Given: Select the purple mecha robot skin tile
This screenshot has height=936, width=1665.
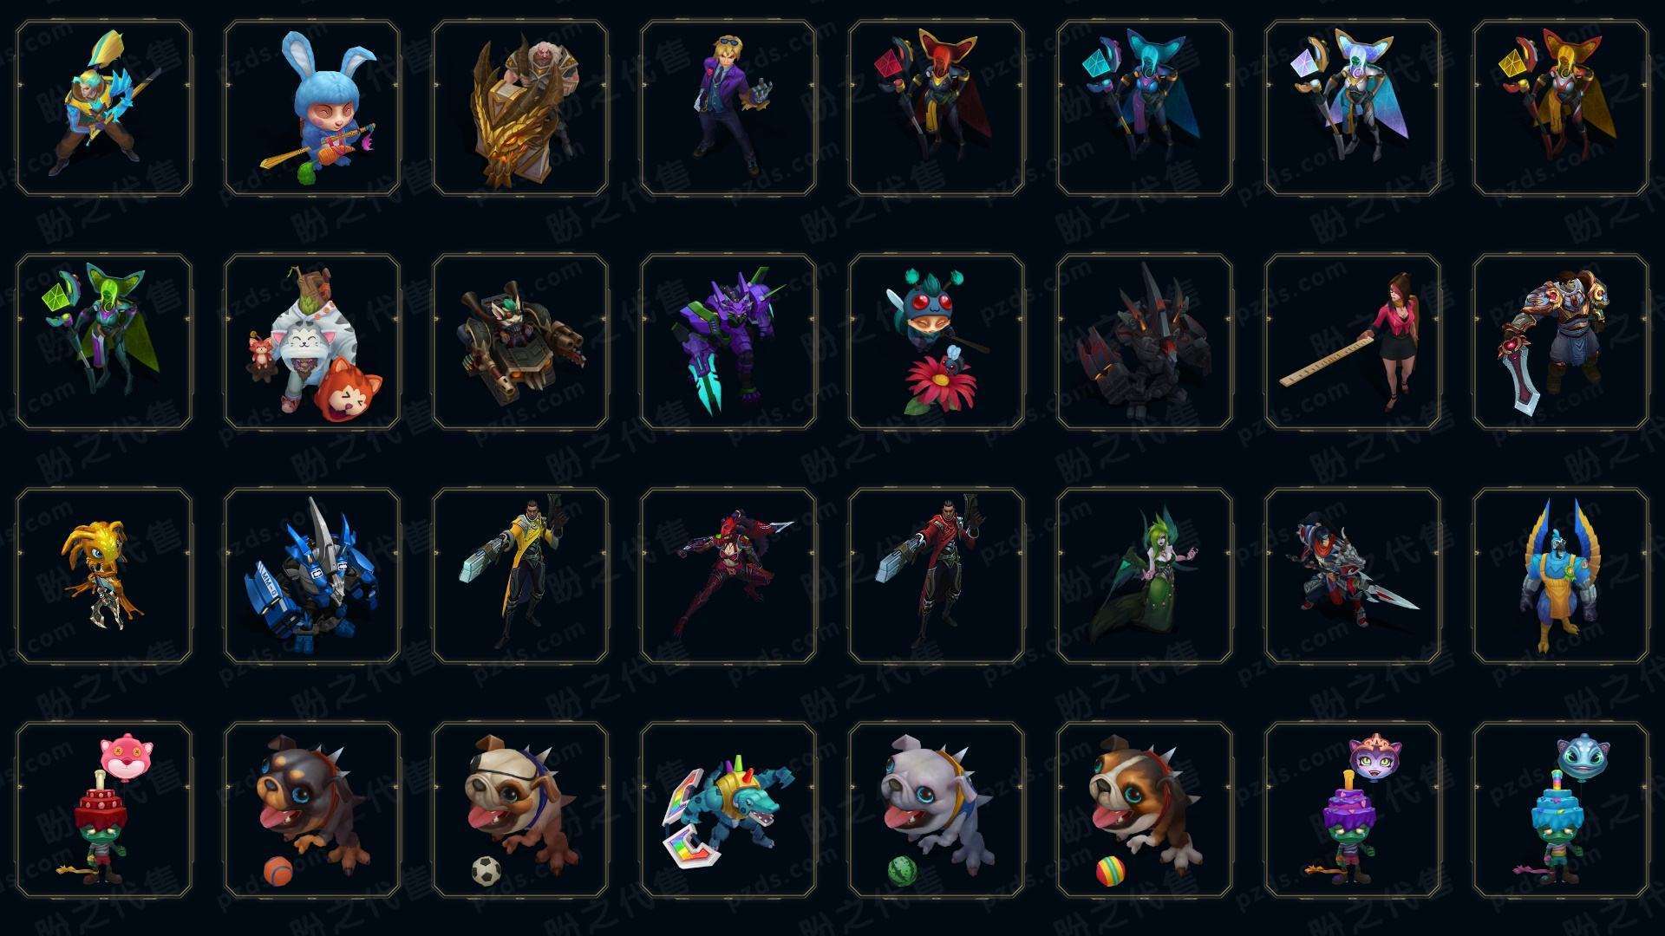Looking at the screenshot, I should coord(728,341).
